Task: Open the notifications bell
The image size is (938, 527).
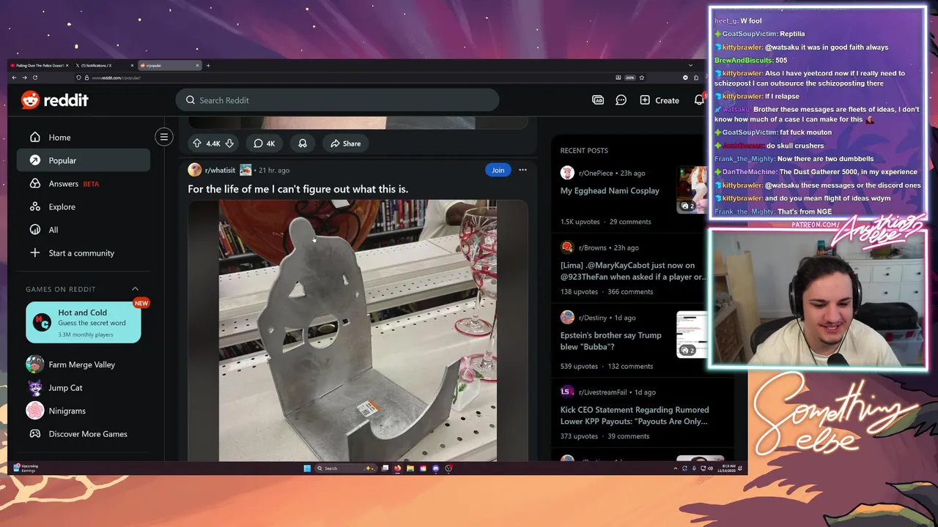Action: (x=699, y=100)
